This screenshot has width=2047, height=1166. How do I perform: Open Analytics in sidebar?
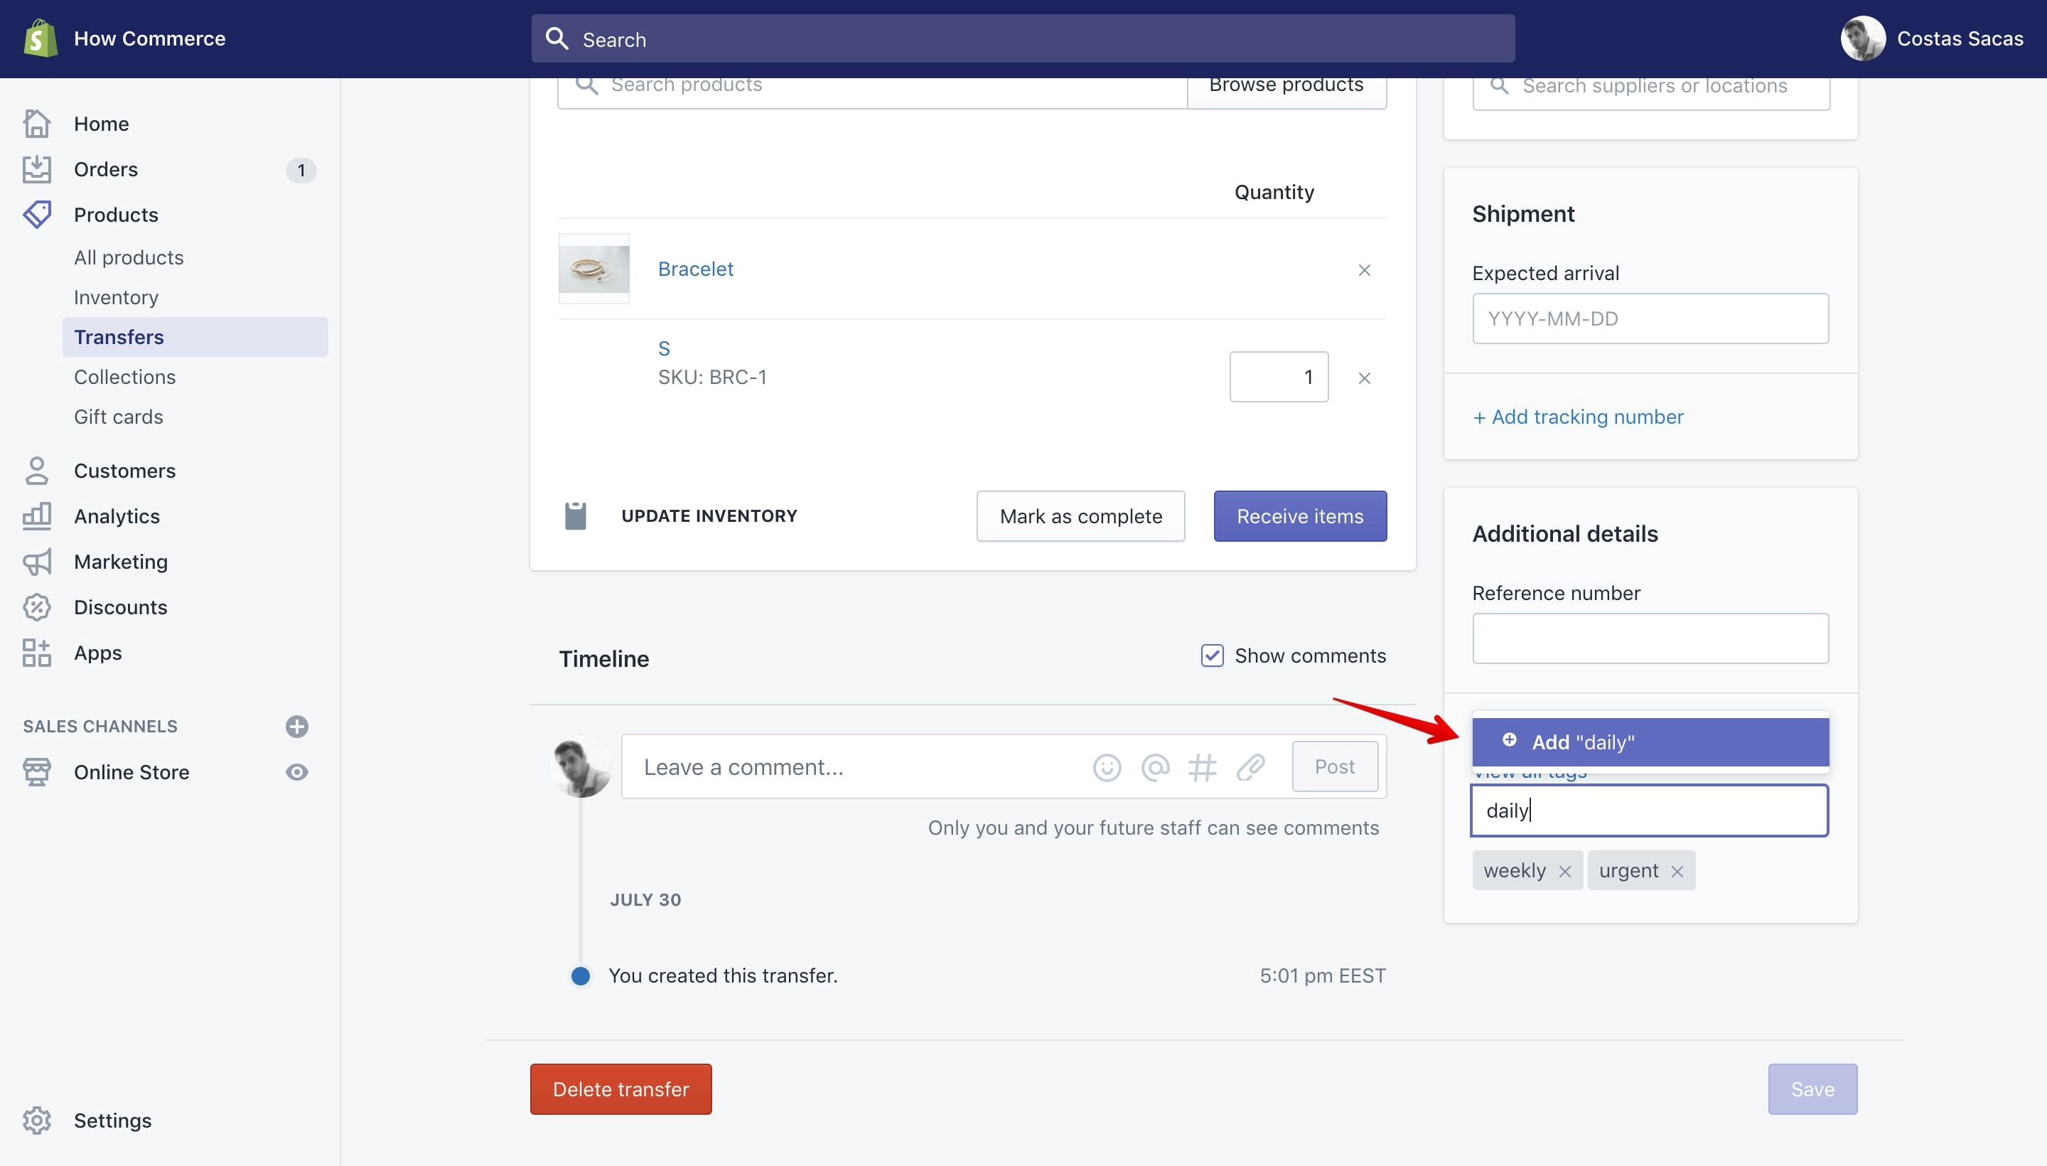(117, 517)
